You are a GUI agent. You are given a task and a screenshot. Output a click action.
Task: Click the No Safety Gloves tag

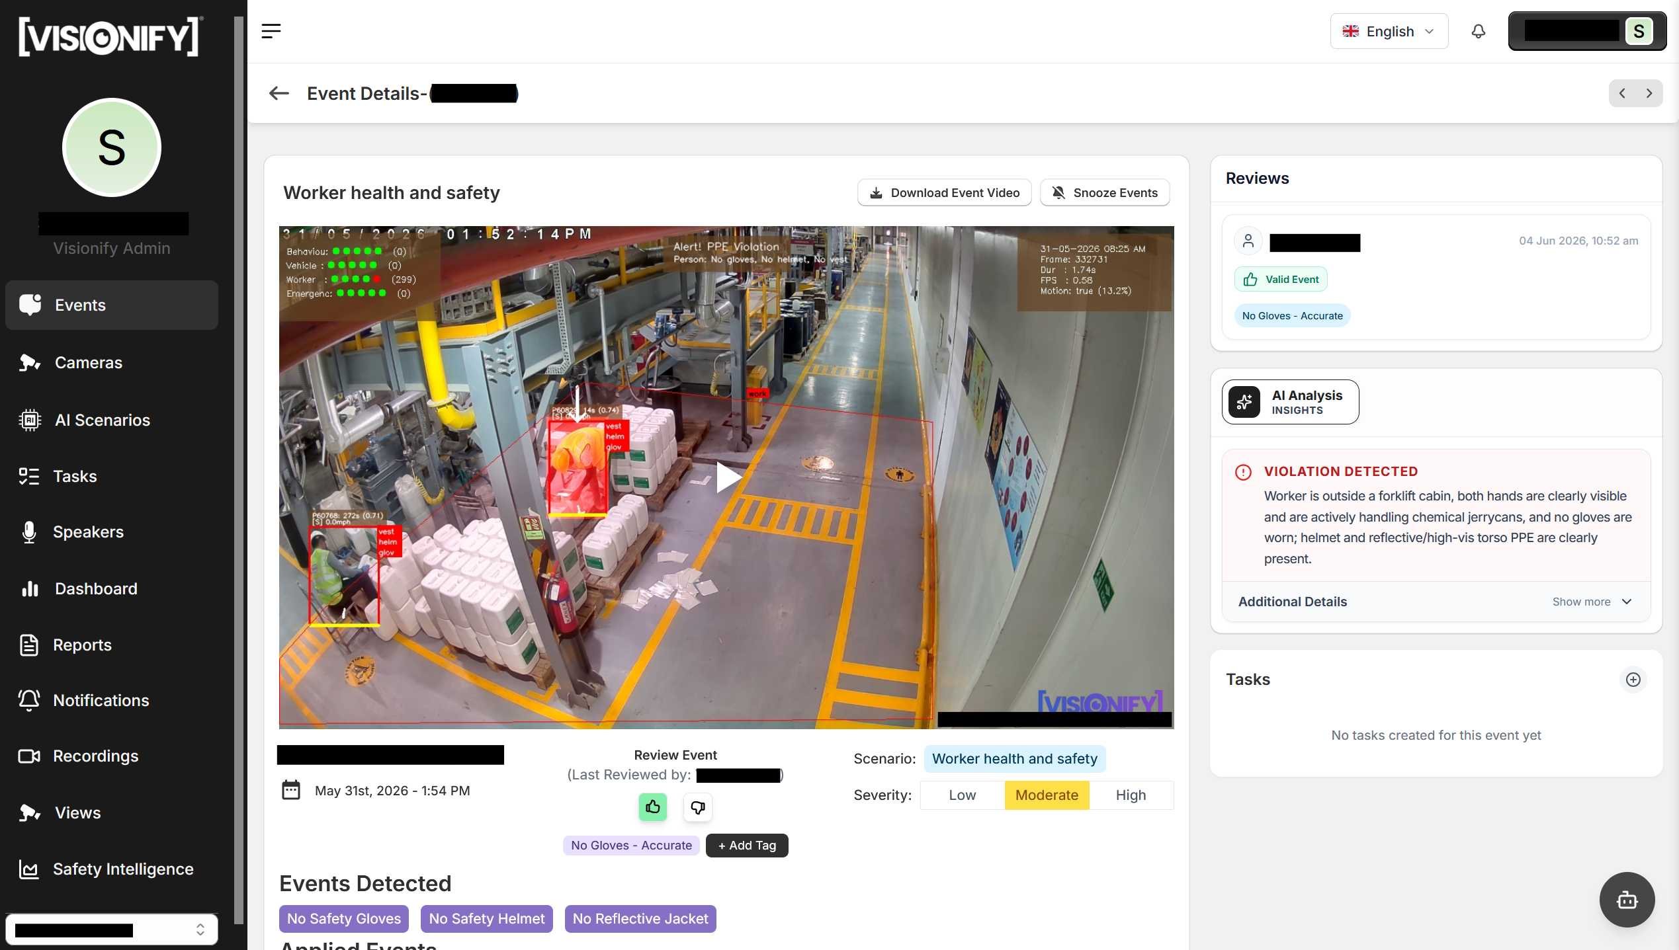pyautogui.click(x=344, y=918)
